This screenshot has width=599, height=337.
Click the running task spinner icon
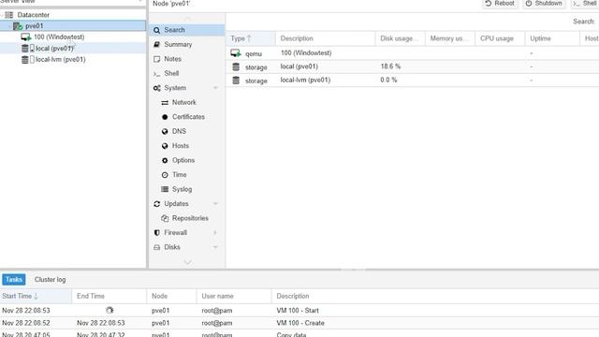click(110, 310)
